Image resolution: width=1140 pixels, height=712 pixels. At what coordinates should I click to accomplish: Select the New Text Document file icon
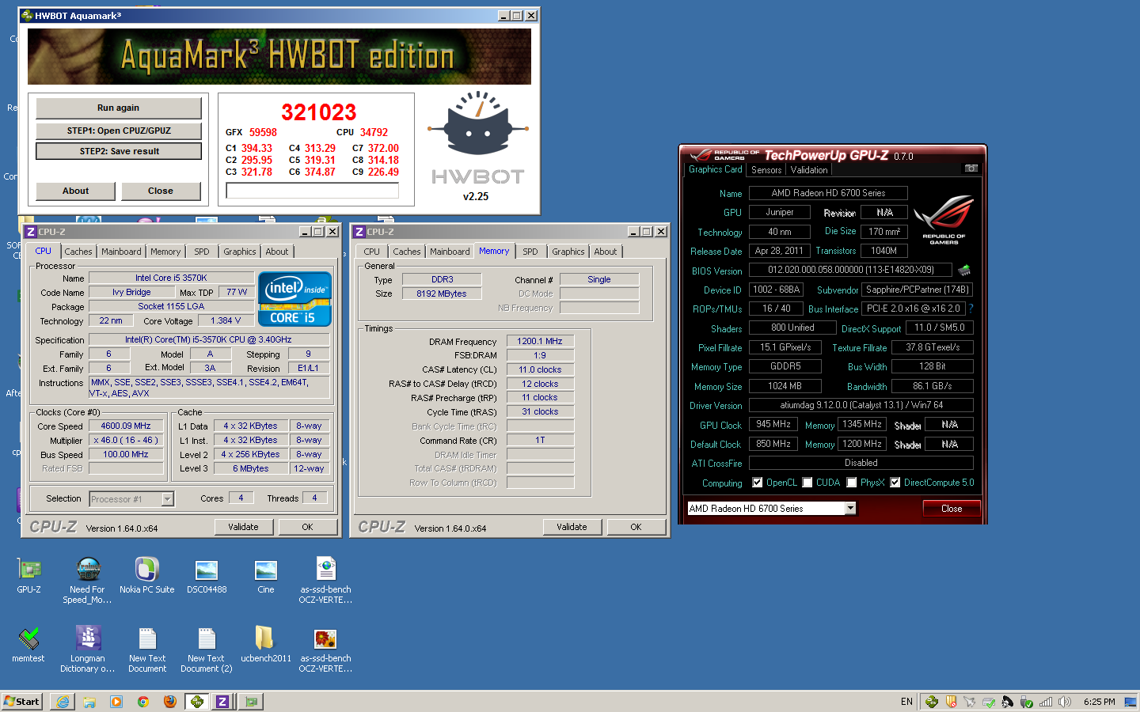click(x=147, y=649)
